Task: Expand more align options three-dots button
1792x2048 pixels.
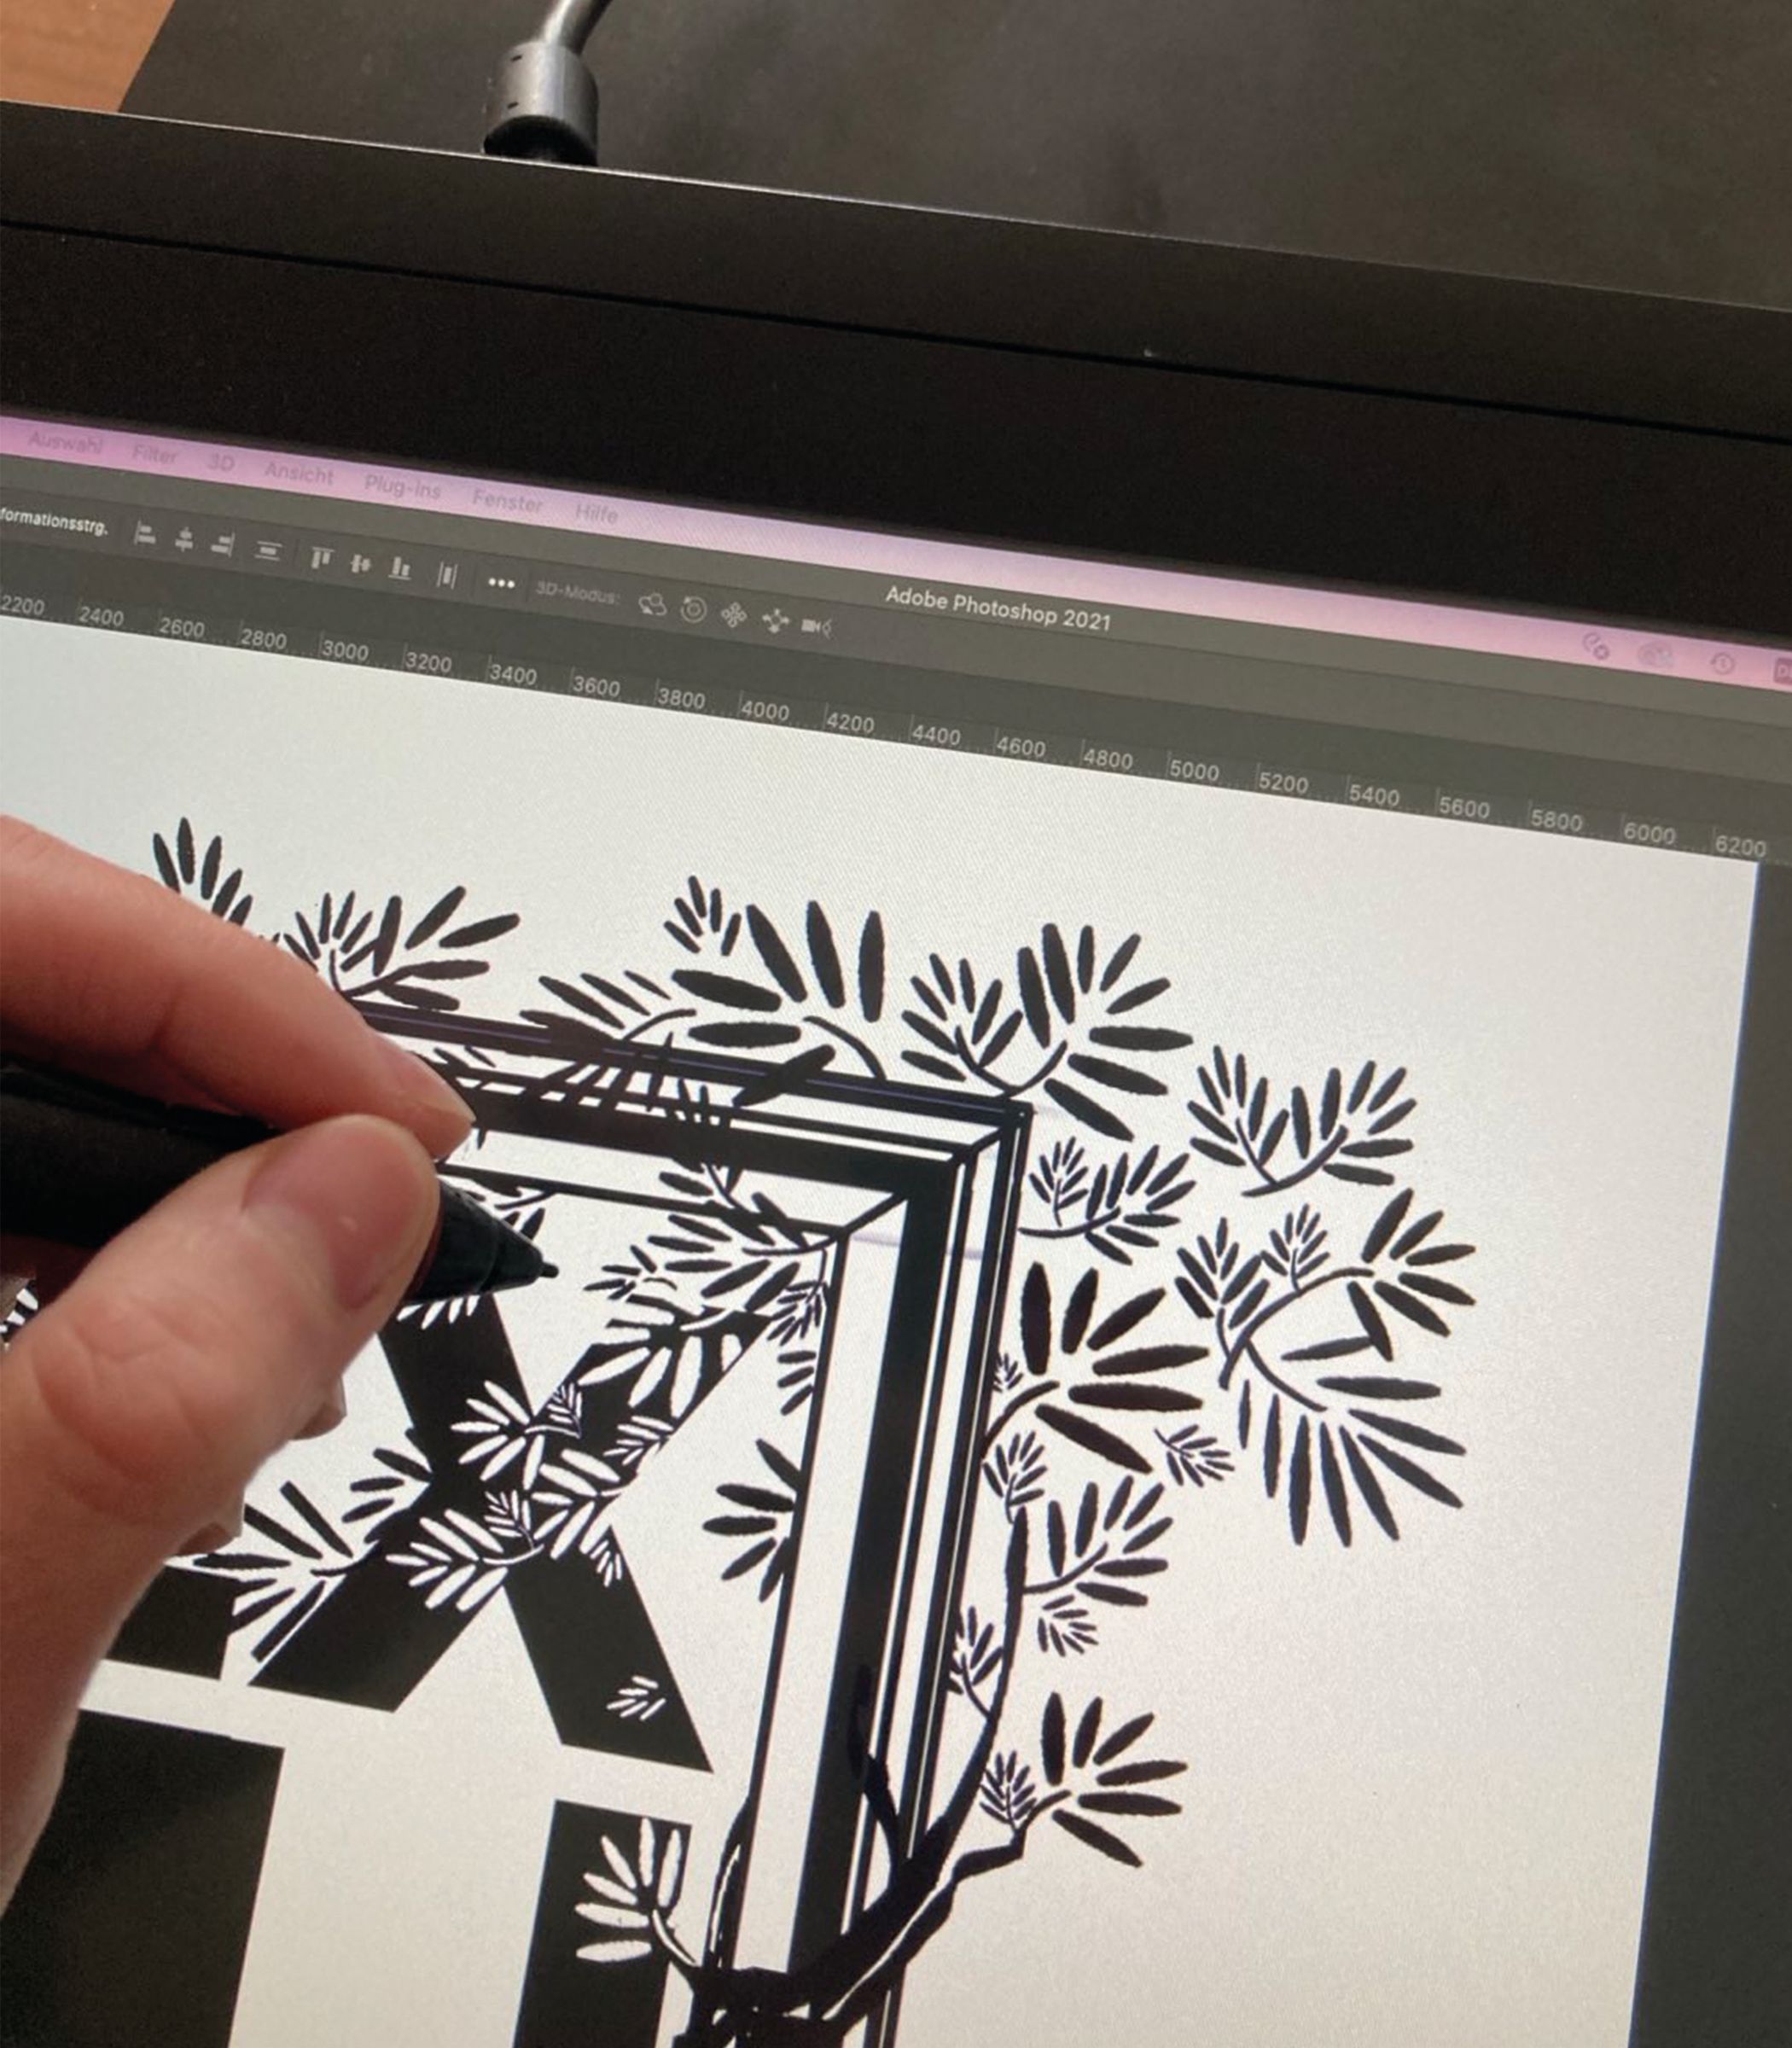Action: pos(501,583)
